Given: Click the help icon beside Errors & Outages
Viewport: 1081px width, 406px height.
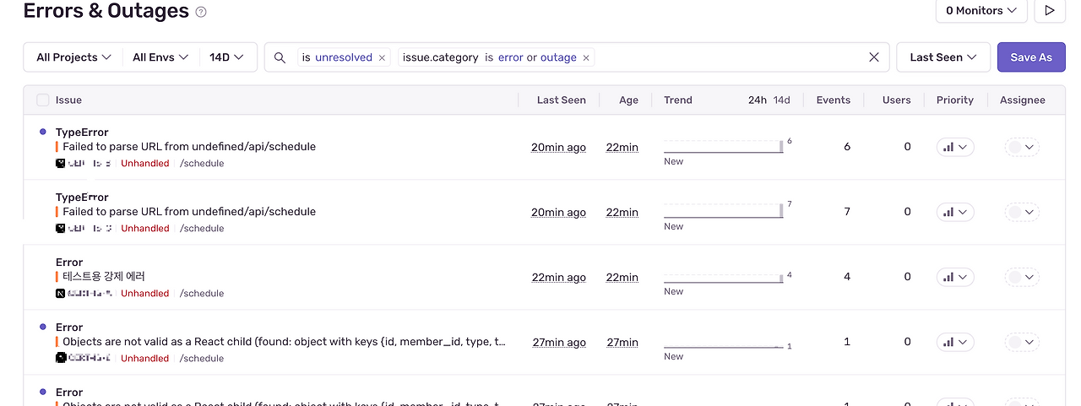Looking at the screenshot, I should (x=201, y=12).
